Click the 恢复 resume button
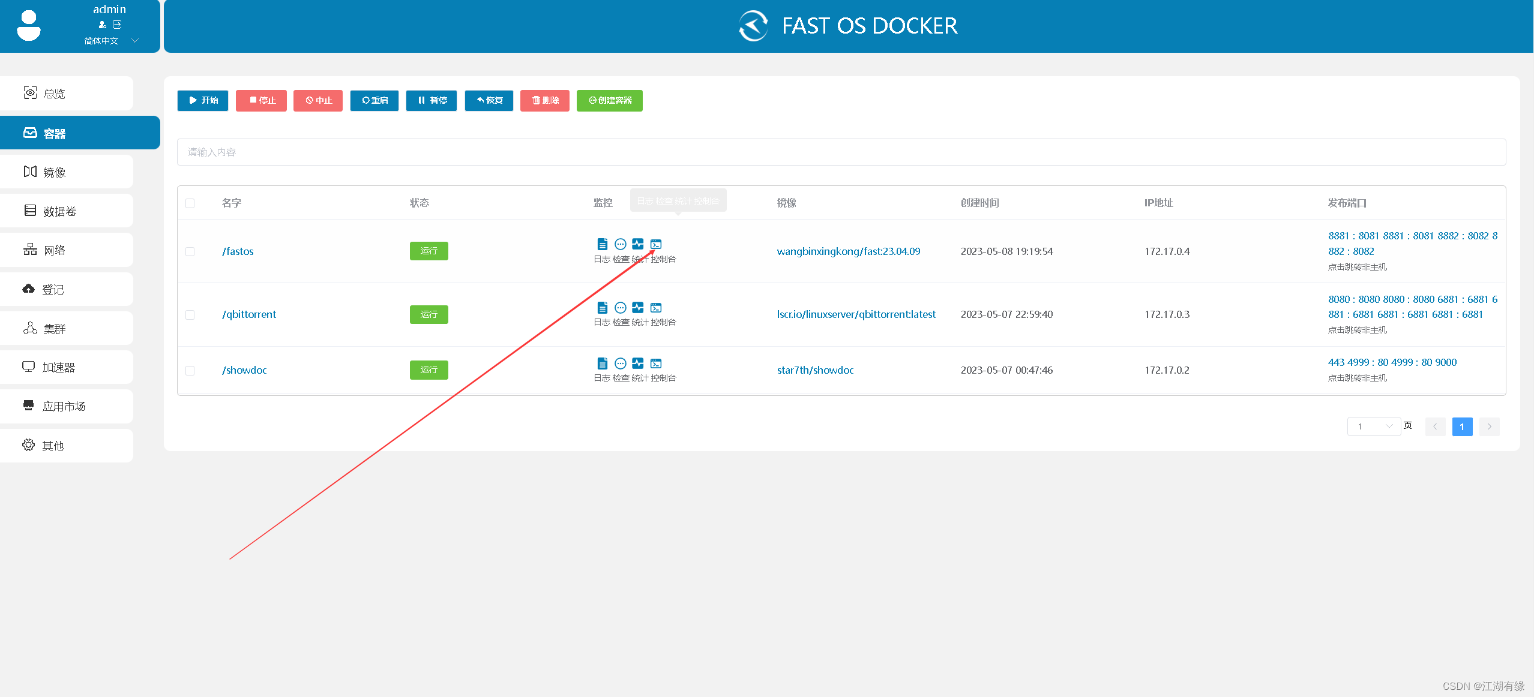 tap(489, 101)
